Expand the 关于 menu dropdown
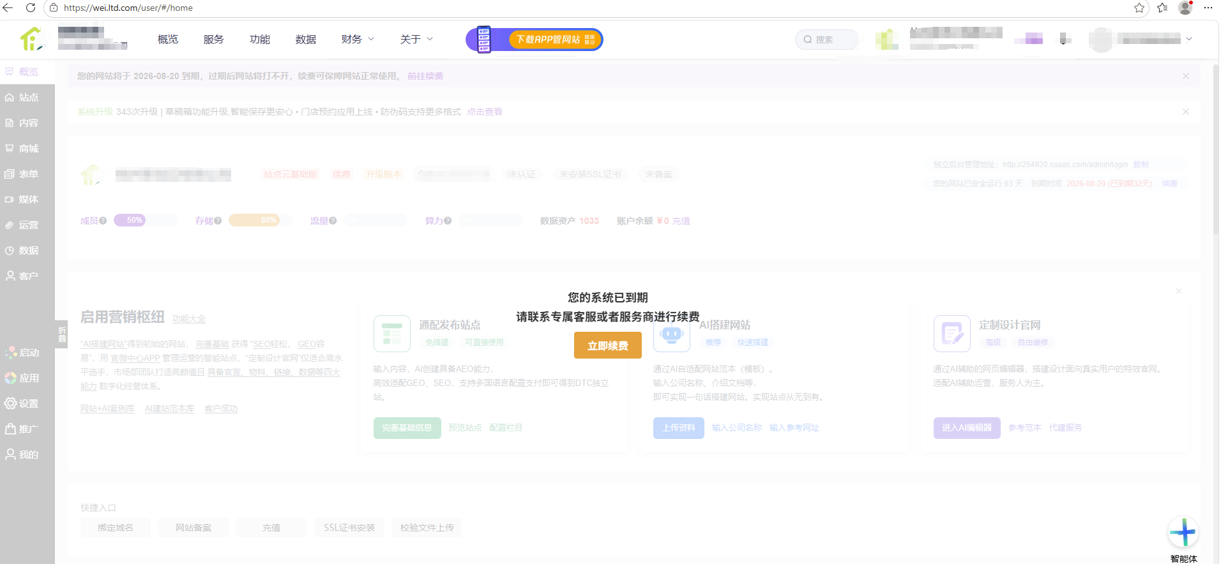The height and width of the screenshot is (564, 1221). (x=416, y=40)
